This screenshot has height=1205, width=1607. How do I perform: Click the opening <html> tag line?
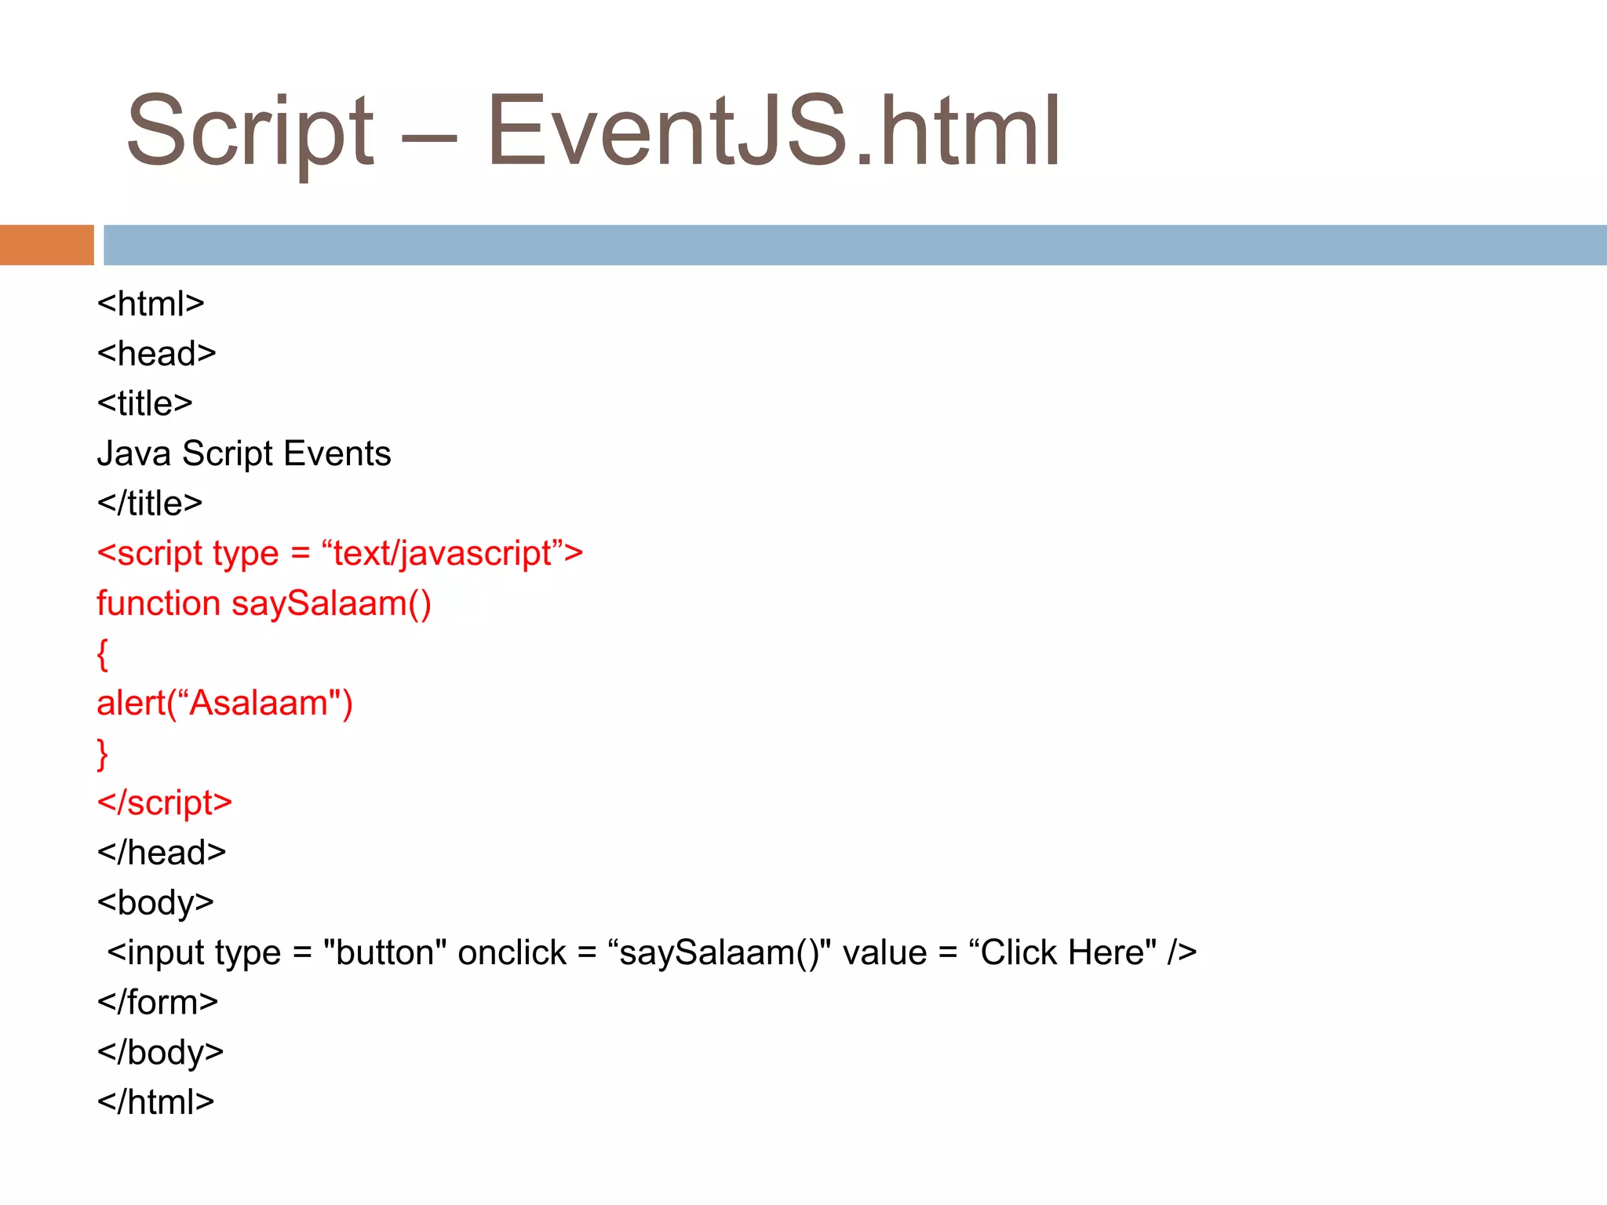coord(151,304)
